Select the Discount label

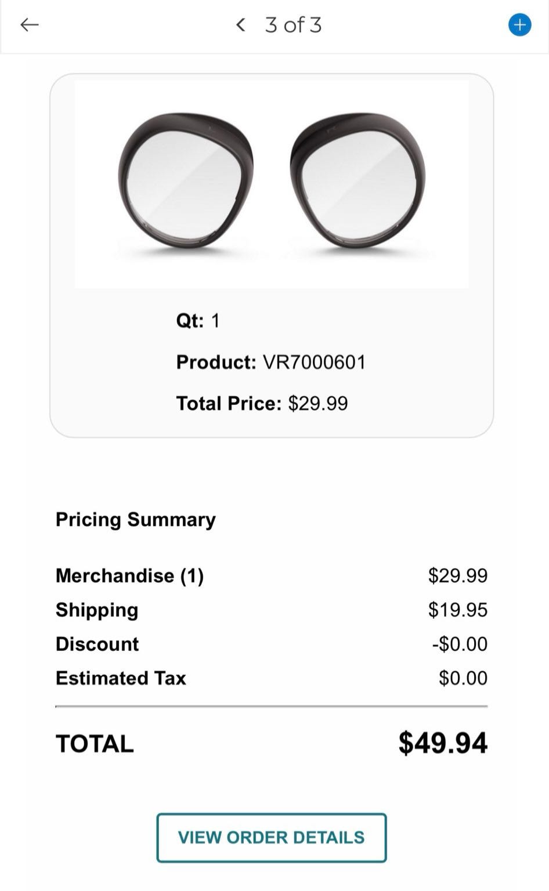click(x=97, y=644)
